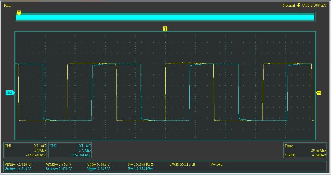
Task: Select the yellow T marker on memory bar
Action: pos(19,13)
